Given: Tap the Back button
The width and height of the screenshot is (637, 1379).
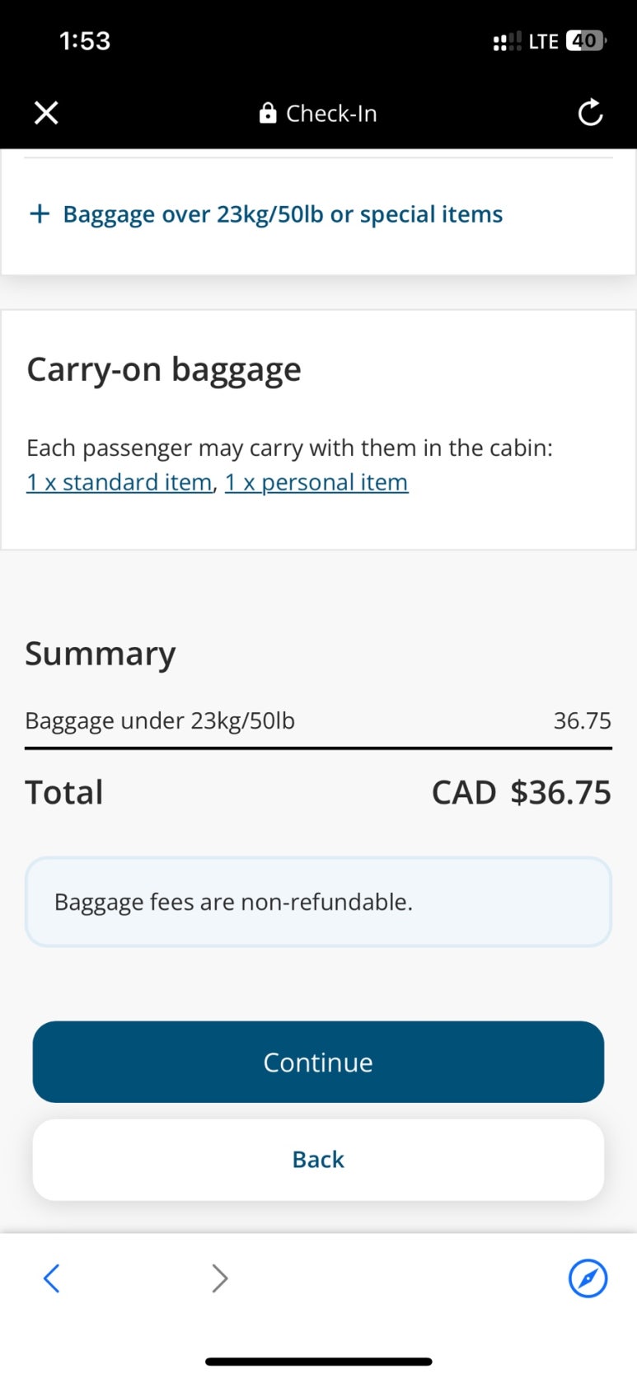Looking at the screenshot, I should click(x=318, y=1159).
